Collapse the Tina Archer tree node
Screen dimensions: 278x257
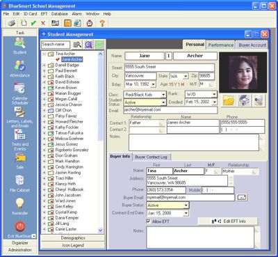pos(44,54)
